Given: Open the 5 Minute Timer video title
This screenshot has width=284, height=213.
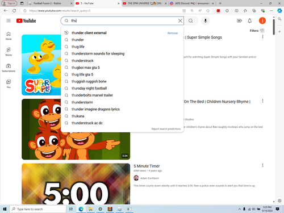Looking at the screenshot, I should tap(147, 166).
